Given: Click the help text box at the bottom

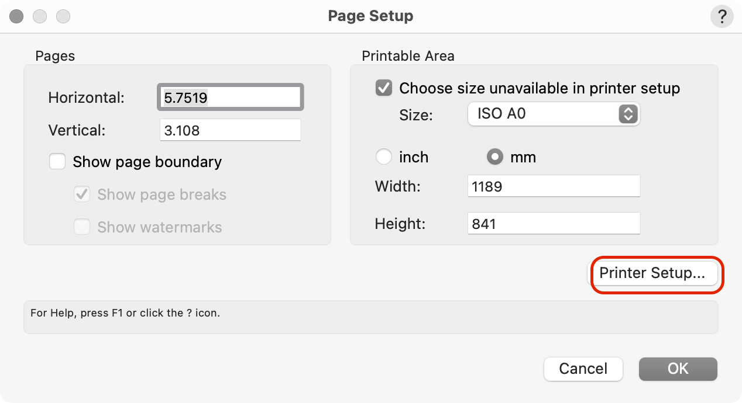Looking at the screenshot, I should coord(371,317).
